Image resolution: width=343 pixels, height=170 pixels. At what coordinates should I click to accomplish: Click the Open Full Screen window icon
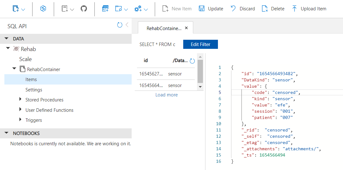(x=105, y=9)
